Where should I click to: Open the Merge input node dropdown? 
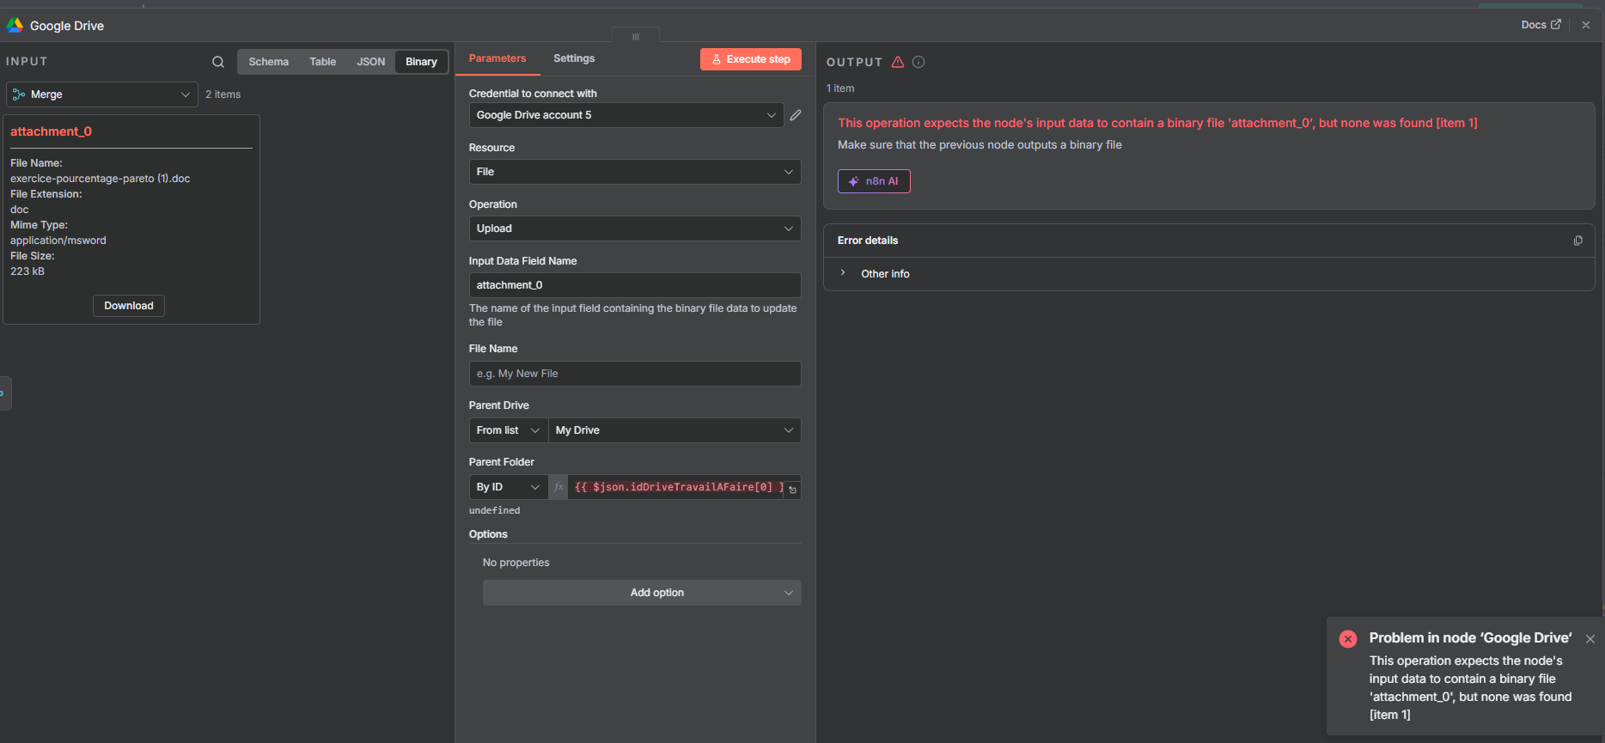click(101, 94)
